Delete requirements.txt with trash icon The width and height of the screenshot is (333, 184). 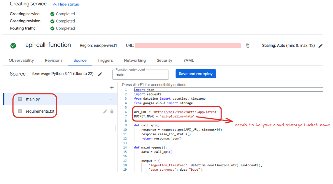tap(112, 111)
